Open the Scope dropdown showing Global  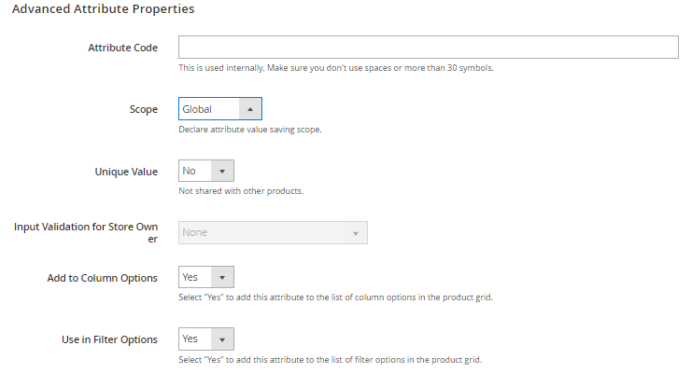pyautogui.click(x=209, y=109)
